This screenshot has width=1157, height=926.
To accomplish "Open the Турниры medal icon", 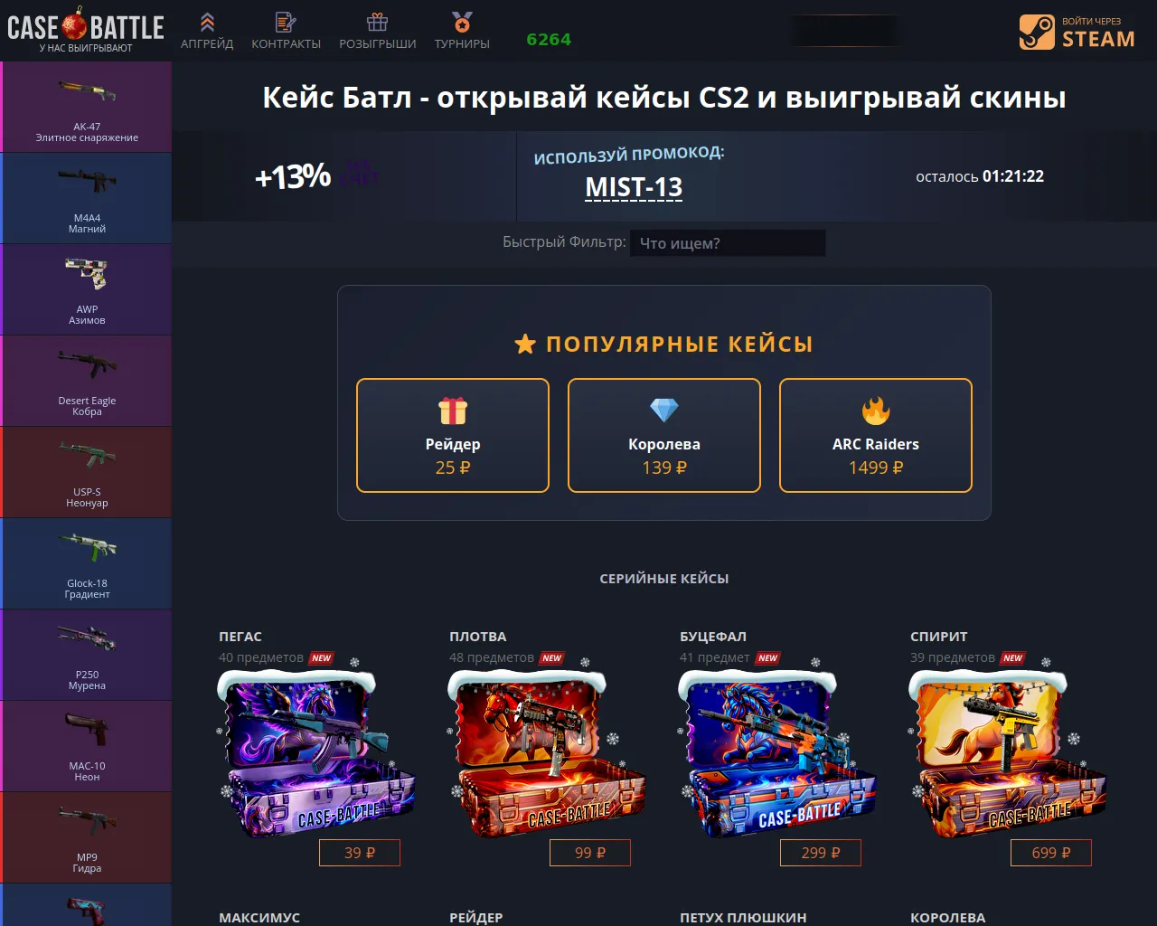I will pyautogui.click(x=462, y=22).
